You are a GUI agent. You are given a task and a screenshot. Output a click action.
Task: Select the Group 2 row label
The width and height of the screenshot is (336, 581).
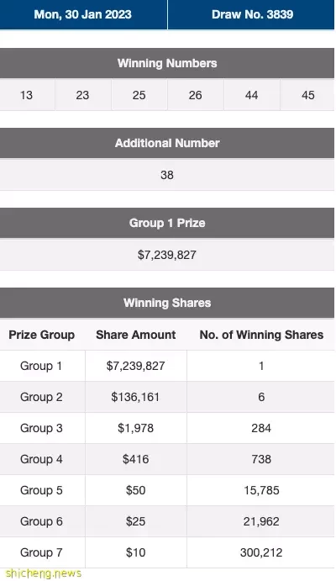click(x=41, y=397)
